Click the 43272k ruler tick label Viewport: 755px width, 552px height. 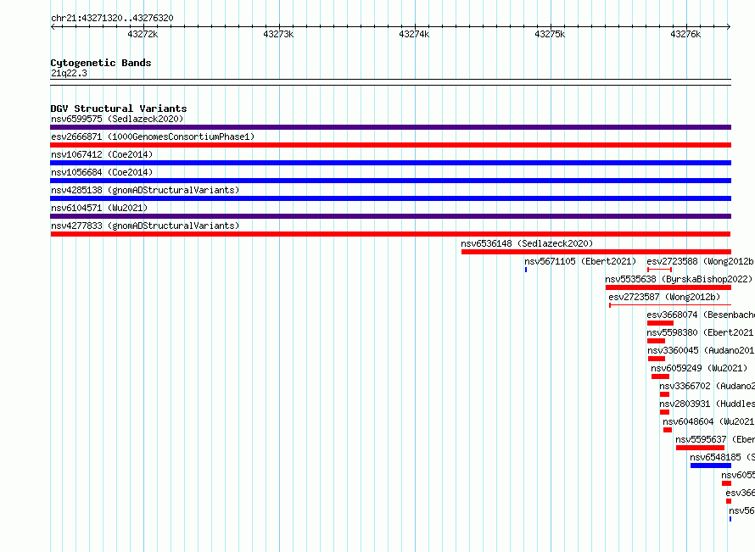(x=143, y=34)
